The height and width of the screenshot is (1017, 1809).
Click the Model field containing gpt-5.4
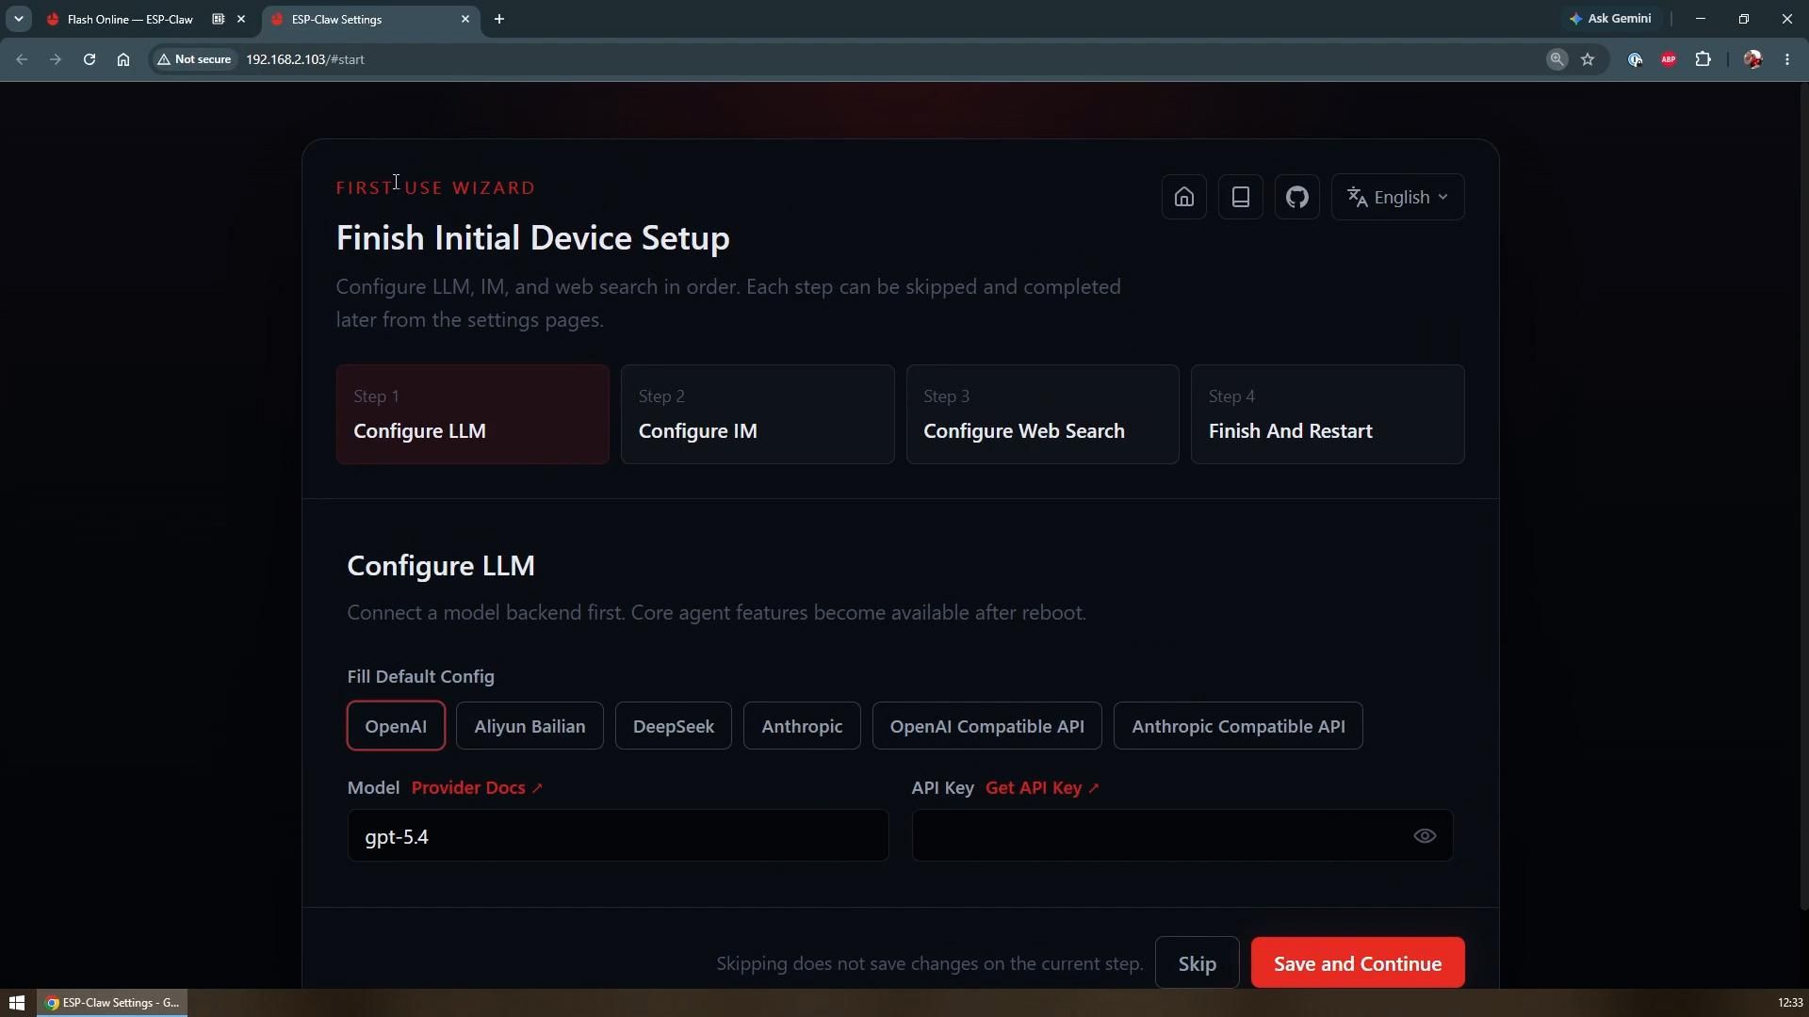(618, 835)
